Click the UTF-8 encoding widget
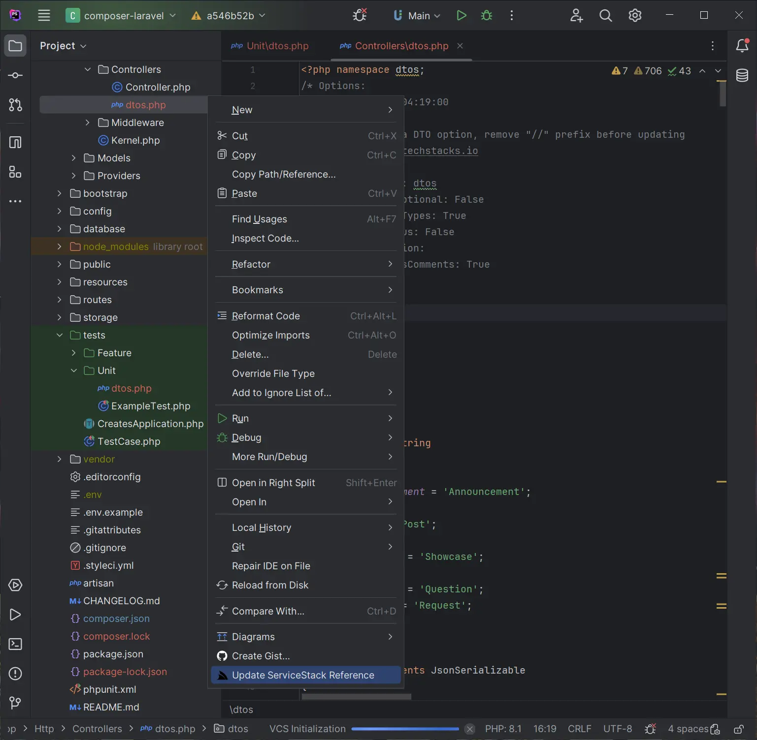Image resolution: width=757 pixels, height=740 pixels. pyautogui.click(x=618, y=729)
